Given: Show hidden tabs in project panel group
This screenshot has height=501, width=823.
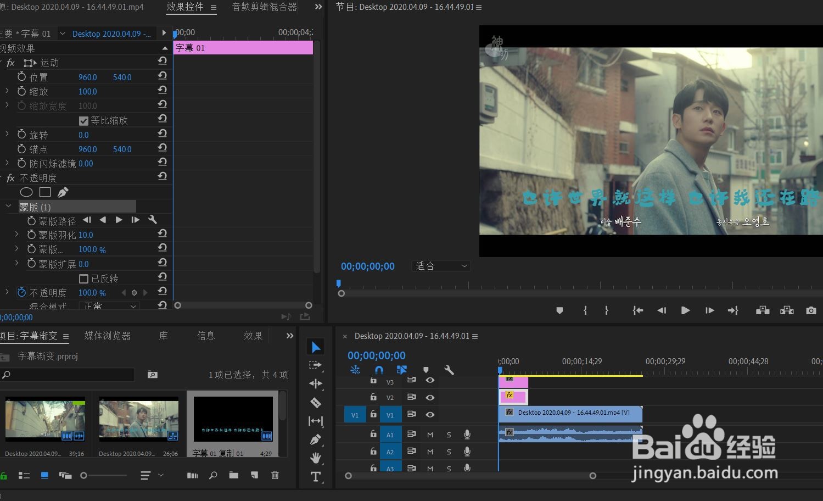Looking at the screenshot, I should (x=290, y=336).
